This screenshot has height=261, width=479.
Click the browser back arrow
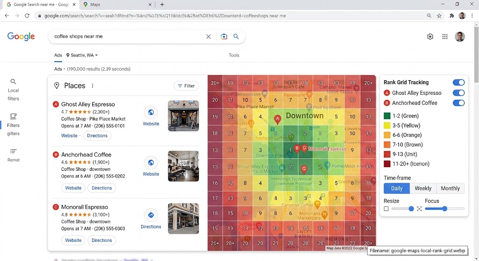click(x=7, y=15)
